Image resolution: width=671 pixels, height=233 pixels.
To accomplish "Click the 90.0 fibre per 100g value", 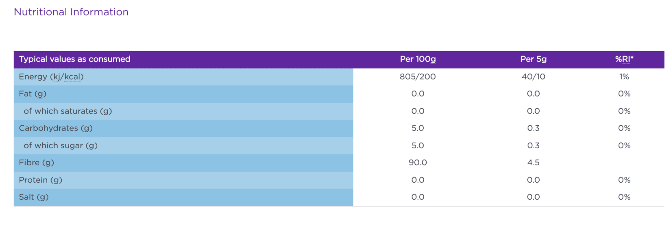I will tap(418, 162).
